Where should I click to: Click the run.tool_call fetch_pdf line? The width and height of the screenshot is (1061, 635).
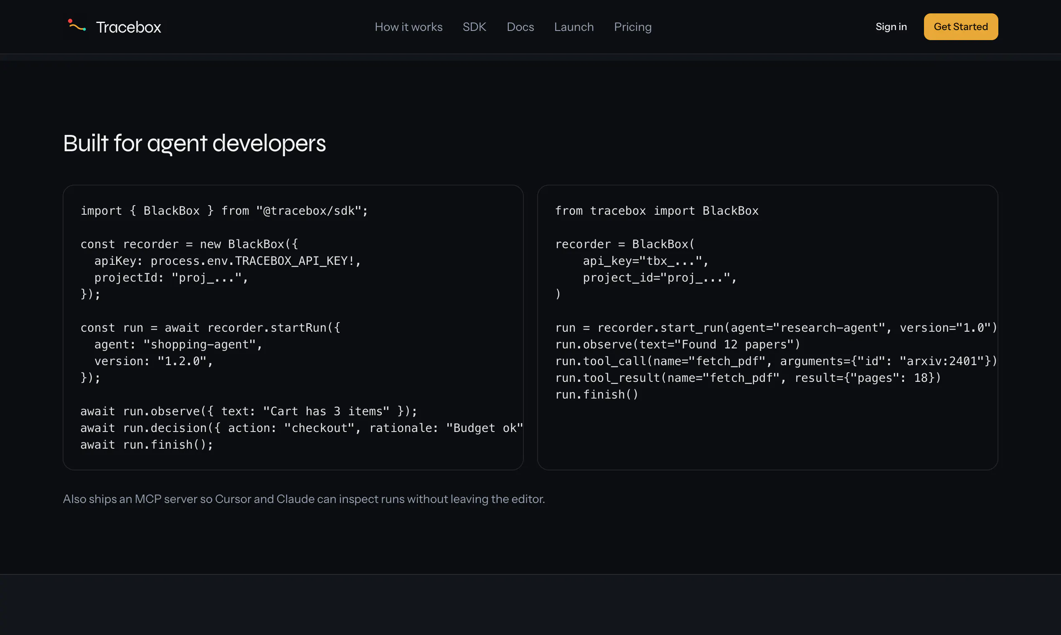pos(776,361)
